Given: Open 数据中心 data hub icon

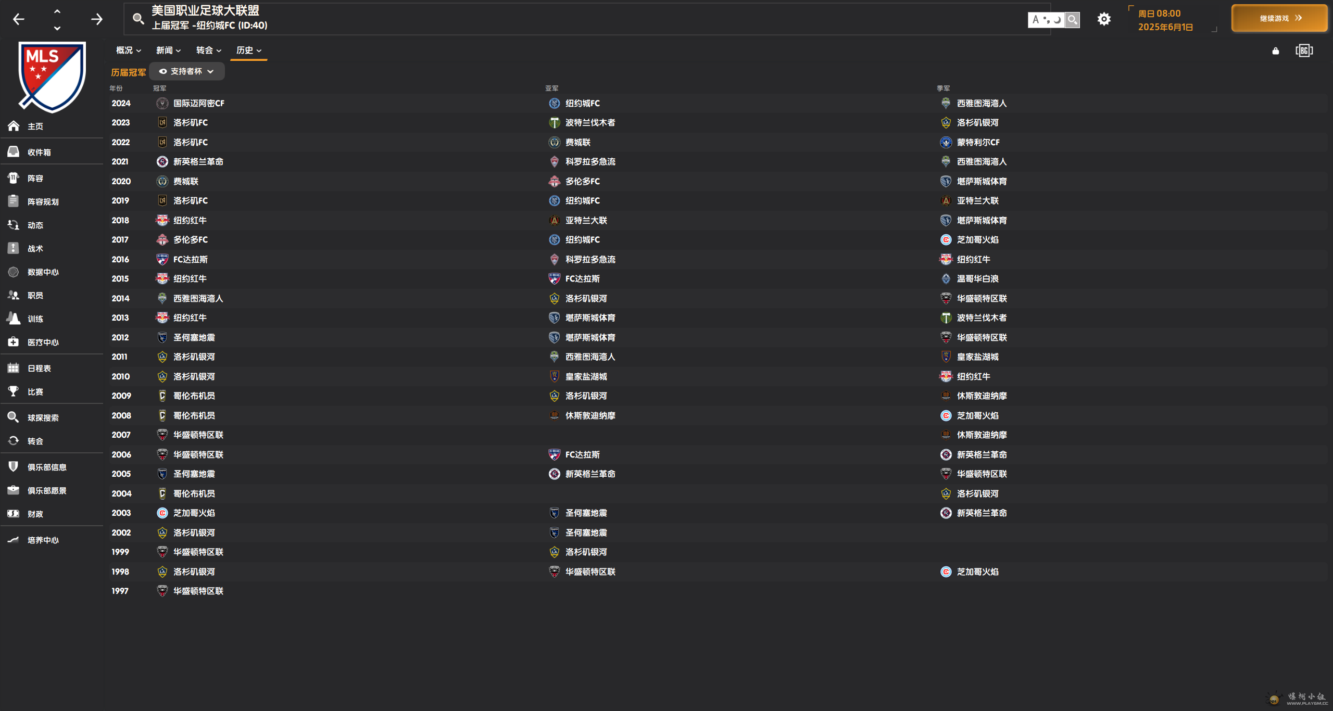Looking at the screenshot, I should [14, 272].
